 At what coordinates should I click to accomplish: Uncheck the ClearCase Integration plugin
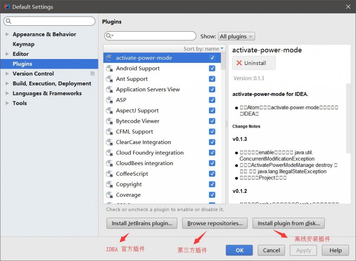point(212,142)
